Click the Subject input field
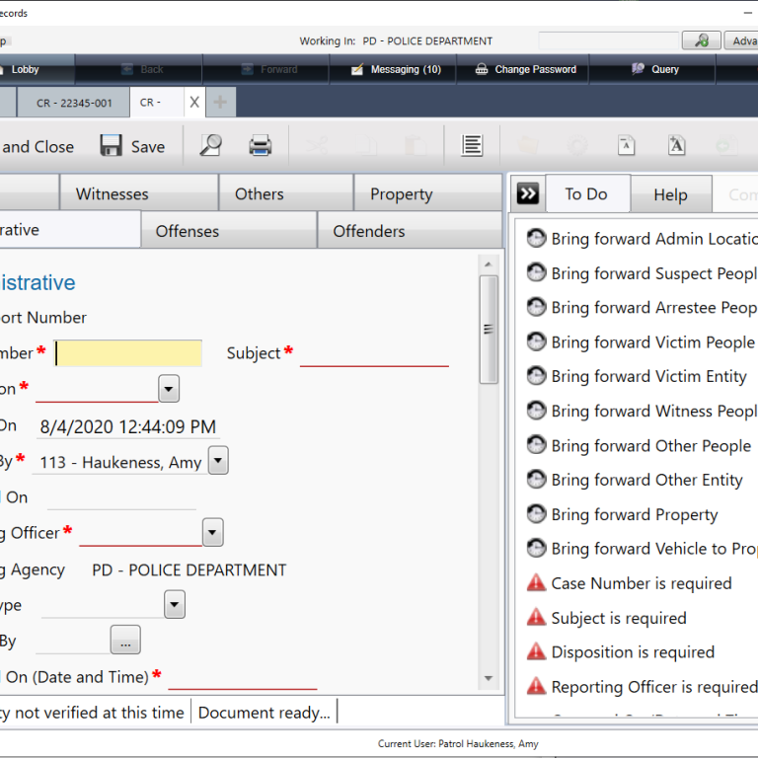The height and width of the screenshot is (758, 758). coord(374,353)
